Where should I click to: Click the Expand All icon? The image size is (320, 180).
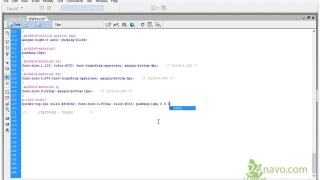(x=7, y=54)
